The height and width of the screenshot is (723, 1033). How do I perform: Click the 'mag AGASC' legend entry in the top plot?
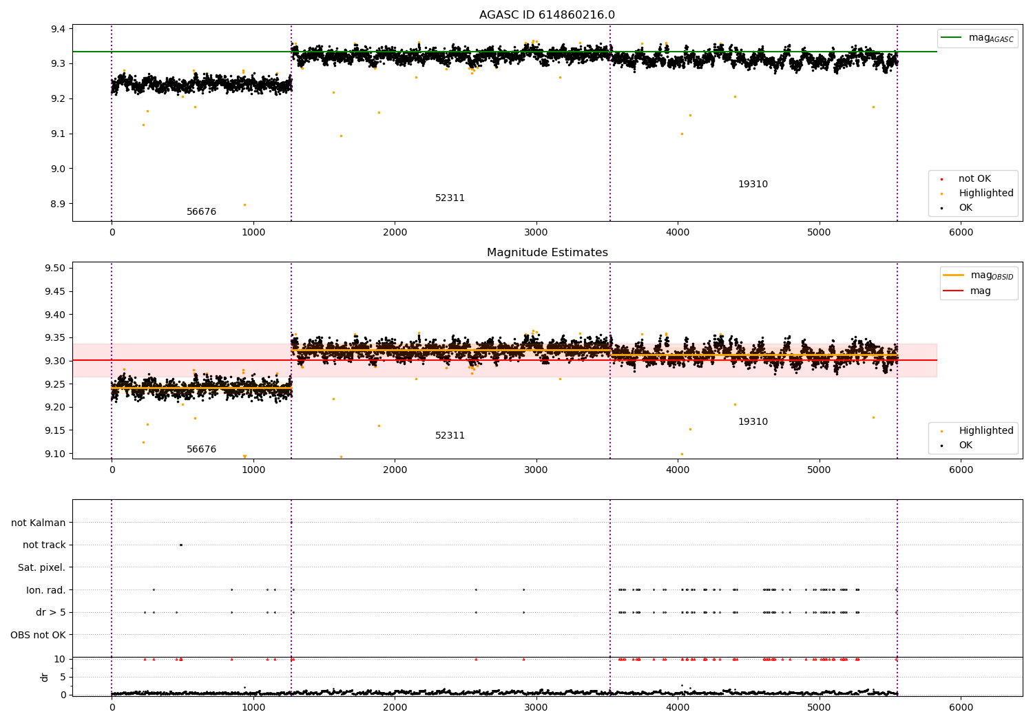(x=977, y=38)
